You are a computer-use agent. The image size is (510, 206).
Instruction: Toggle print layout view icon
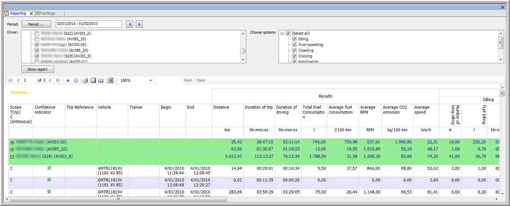92,81
